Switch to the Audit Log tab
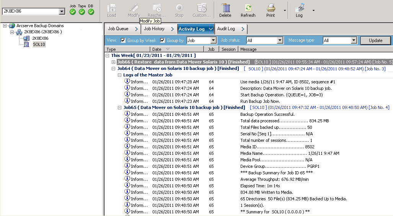The image size is (393, 216). (x=226, y=29)
